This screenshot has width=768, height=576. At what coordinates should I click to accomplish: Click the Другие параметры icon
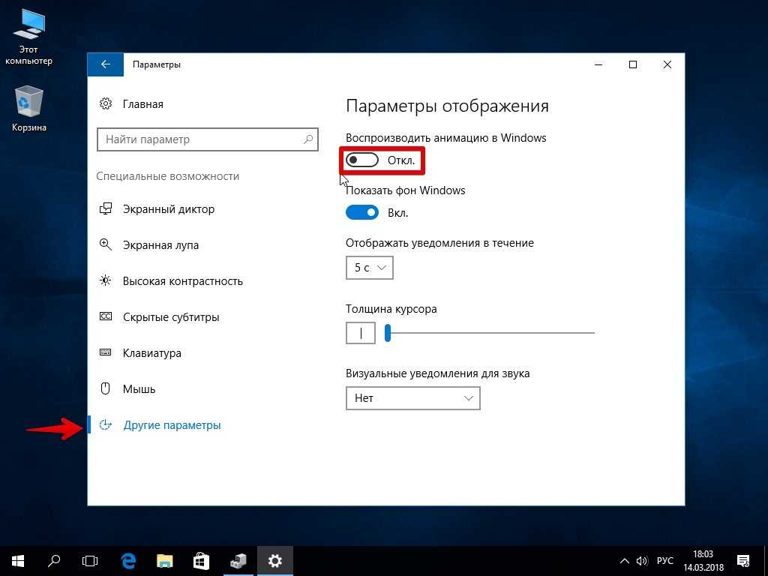(x=106, y=424)
